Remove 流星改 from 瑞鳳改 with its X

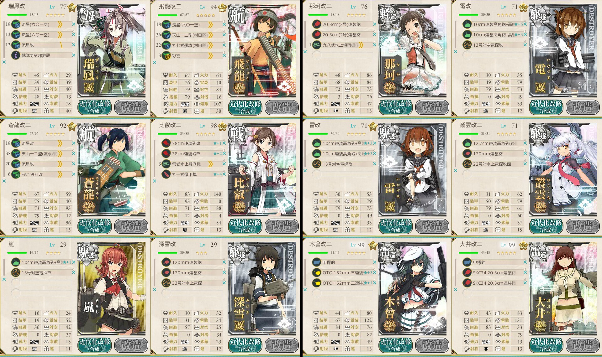pos(73,45)
